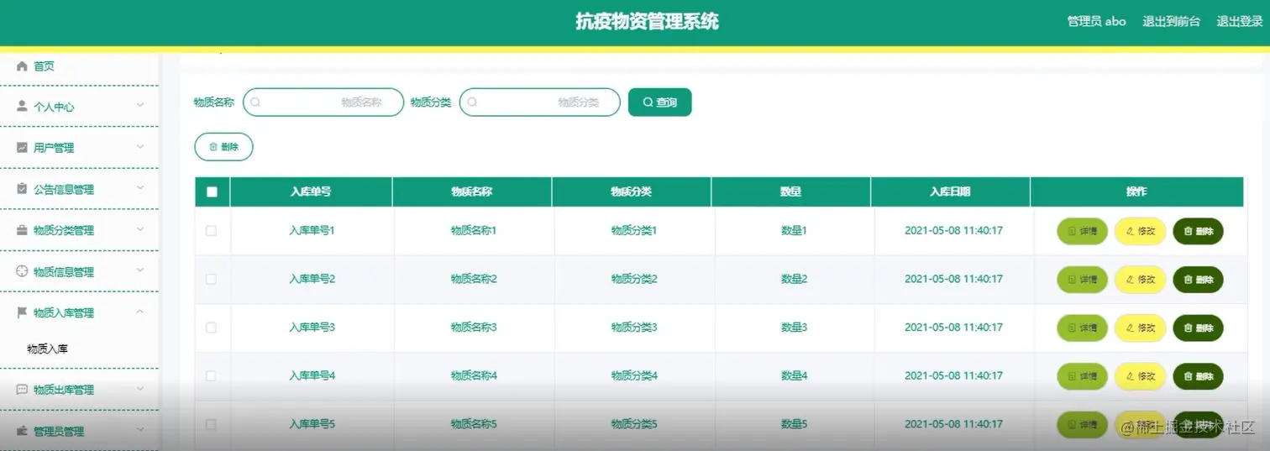This screenshot has height=451, width=1270.
Task: Click search icon inside 物质分类 field
Action: coord(472,102)
